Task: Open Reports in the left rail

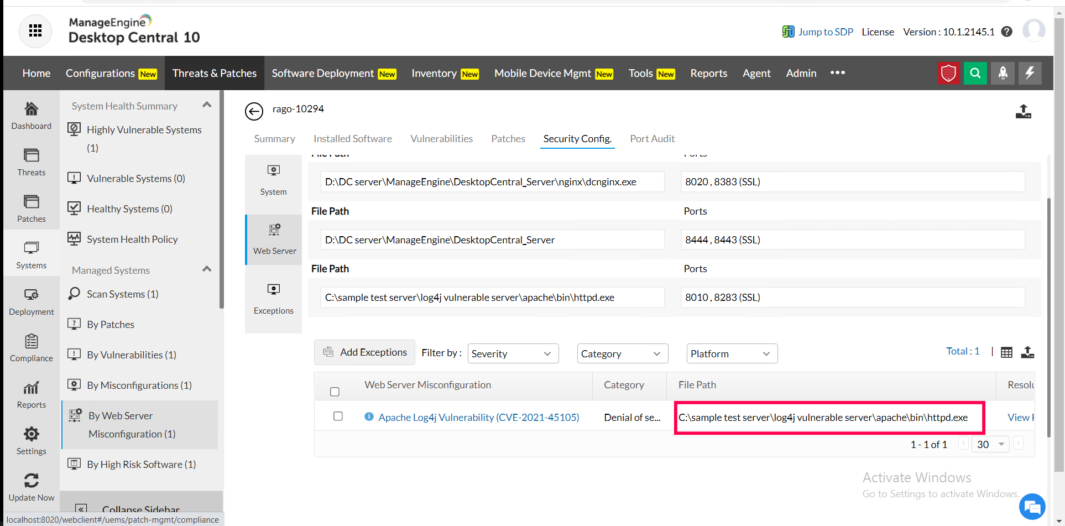Action: coord(32,394)
